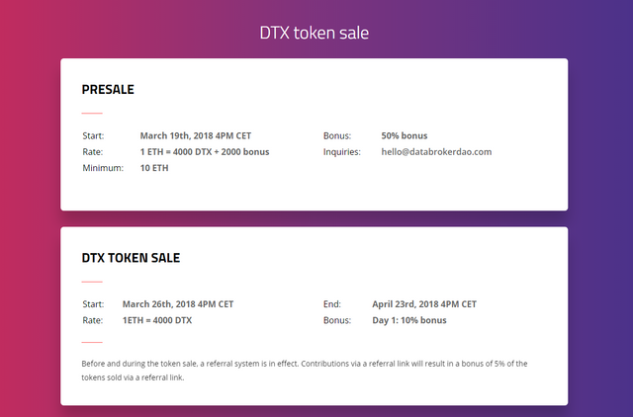The image size is (633, 417).
Task: Click the DTX token sale page title
Action: click(x=315, y=33)
